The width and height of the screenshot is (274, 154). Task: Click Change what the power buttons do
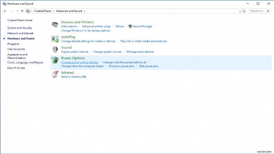(x=125, y=62)
